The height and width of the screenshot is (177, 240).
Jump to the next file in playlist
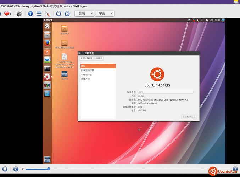(67, 13)
